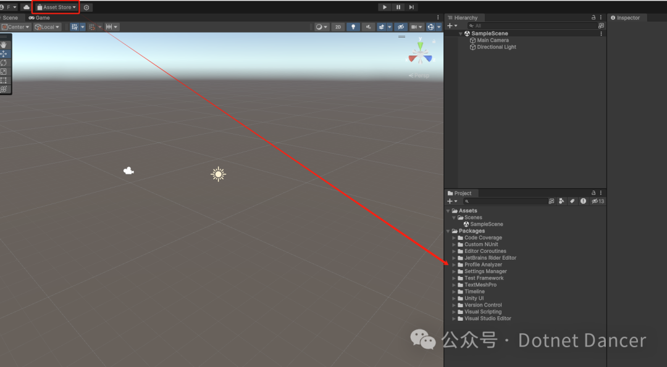Screen dimensions: 667x367
Task: Open Hierarchy create plus dropdown
Action: click(x=451, y=25)
